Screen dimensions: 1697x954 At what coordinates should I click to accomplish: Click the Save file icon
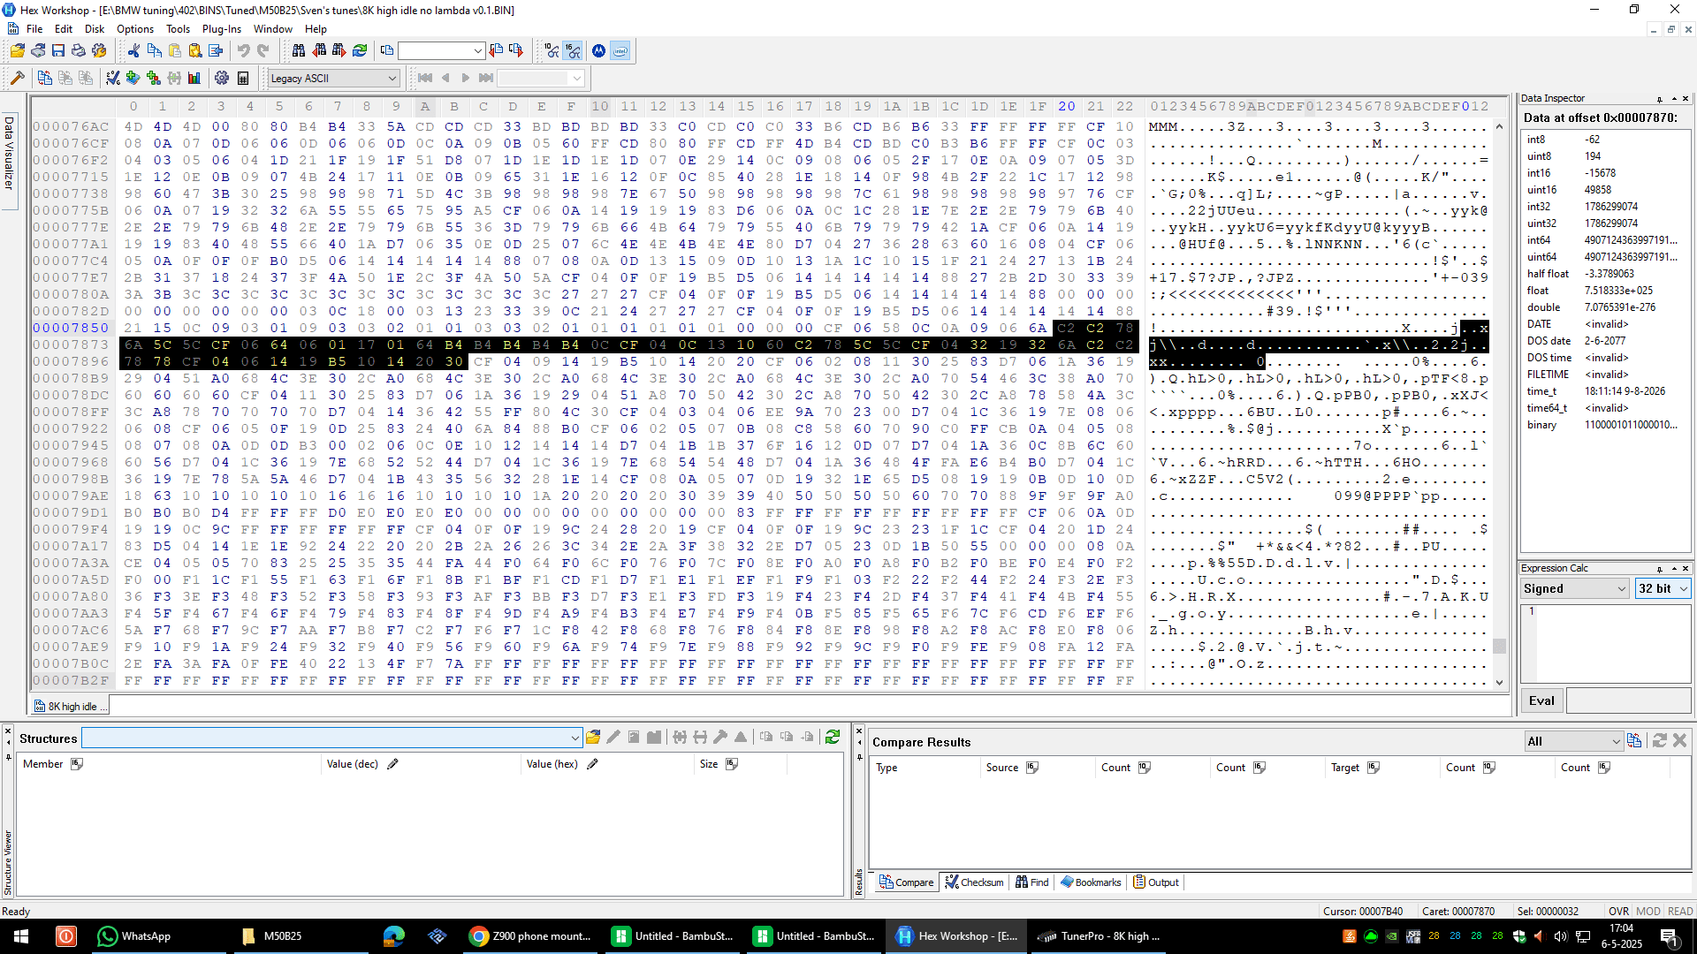58,50
